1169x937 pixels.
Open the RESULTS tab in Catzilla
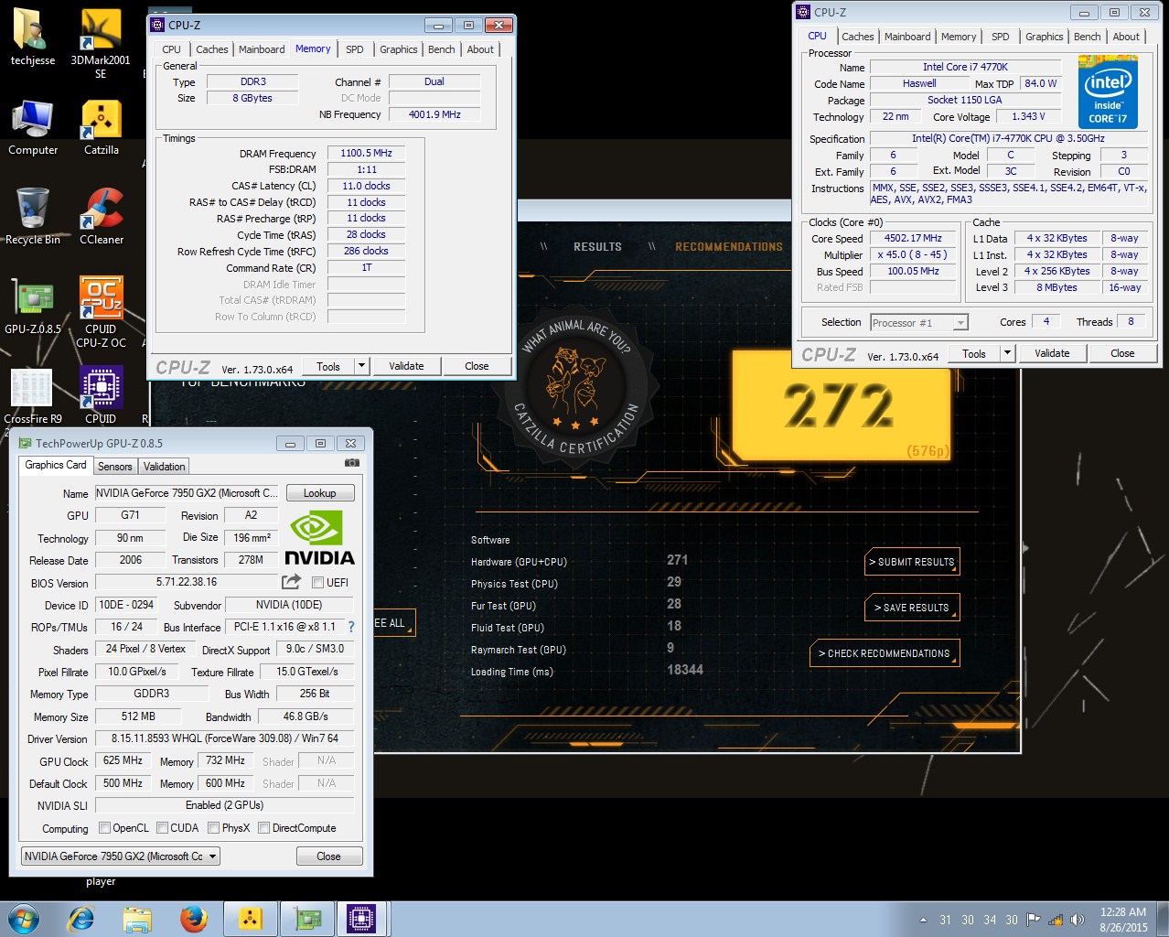[x=597, y=247]
